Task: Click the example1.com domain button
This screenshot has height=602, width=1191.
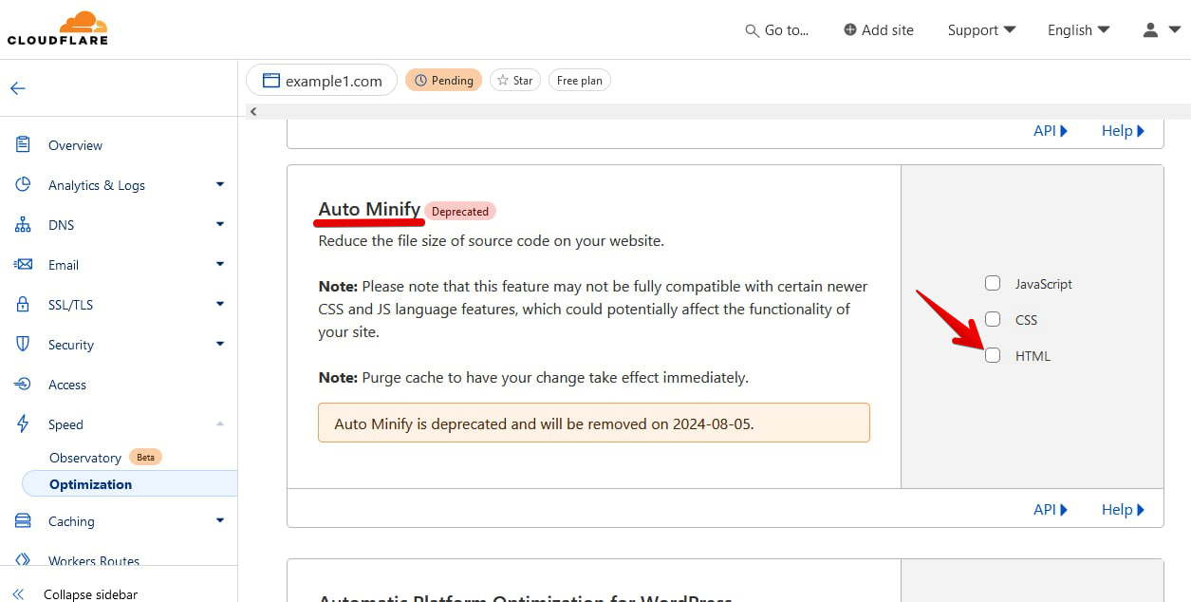Action: coord(322,81)
